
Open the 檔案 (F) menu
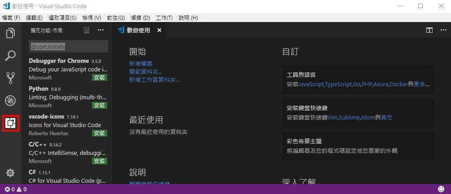(x=11, y=18)
